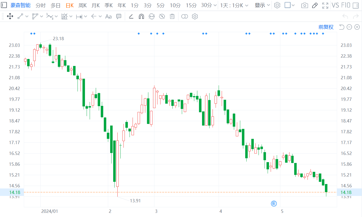Select the 月K period tab
Screen dimensions: 362x217
point(95,5)
